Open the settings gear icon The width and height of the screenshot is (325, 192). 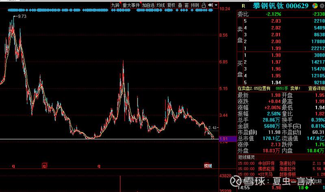(322, 6)
